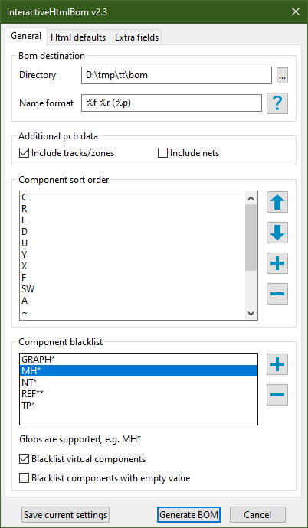The height and width of the screenshot is (528, 308).
Task: Click sort order list scroll-down arrow
Action: (x=251, y=313)
